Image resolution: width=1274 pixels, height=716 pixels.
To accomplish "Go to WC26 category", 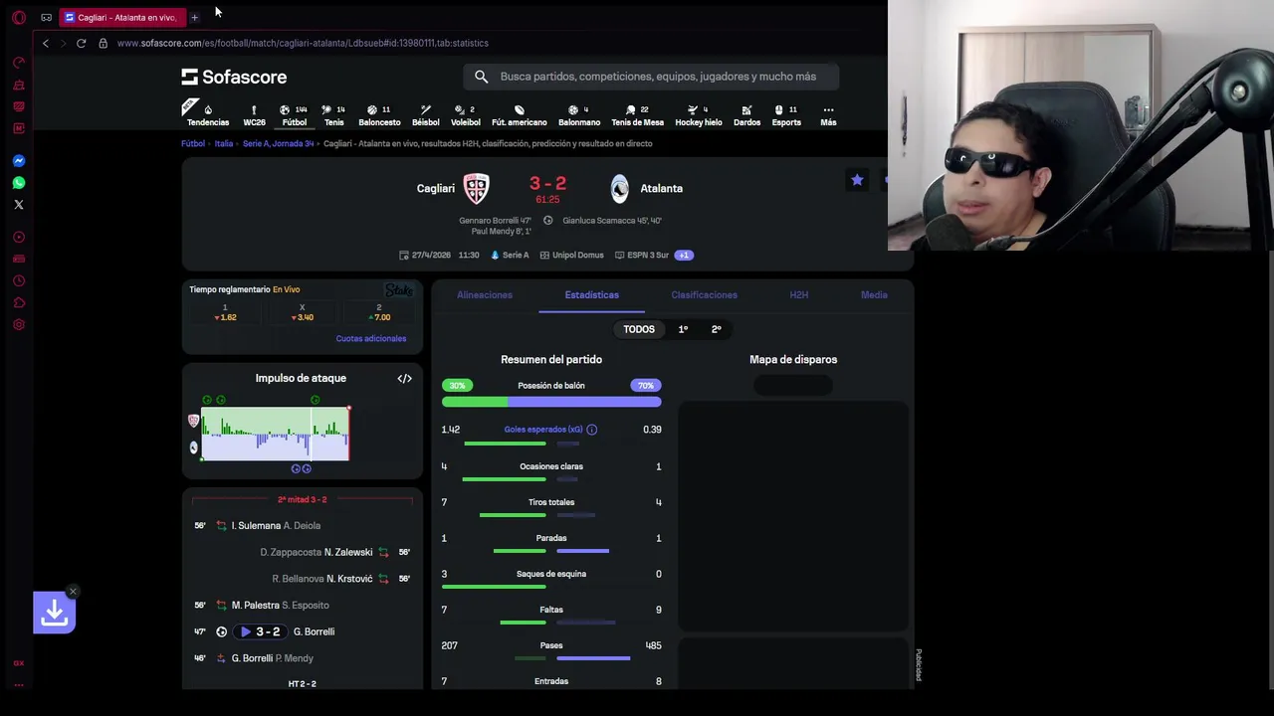I will [254, 115].
